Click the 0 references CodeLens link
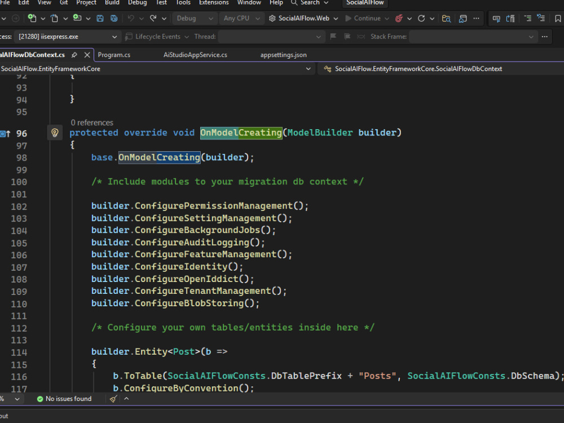Image resolution: width=564 pixels, height=423 pixels. click(92, 122)
